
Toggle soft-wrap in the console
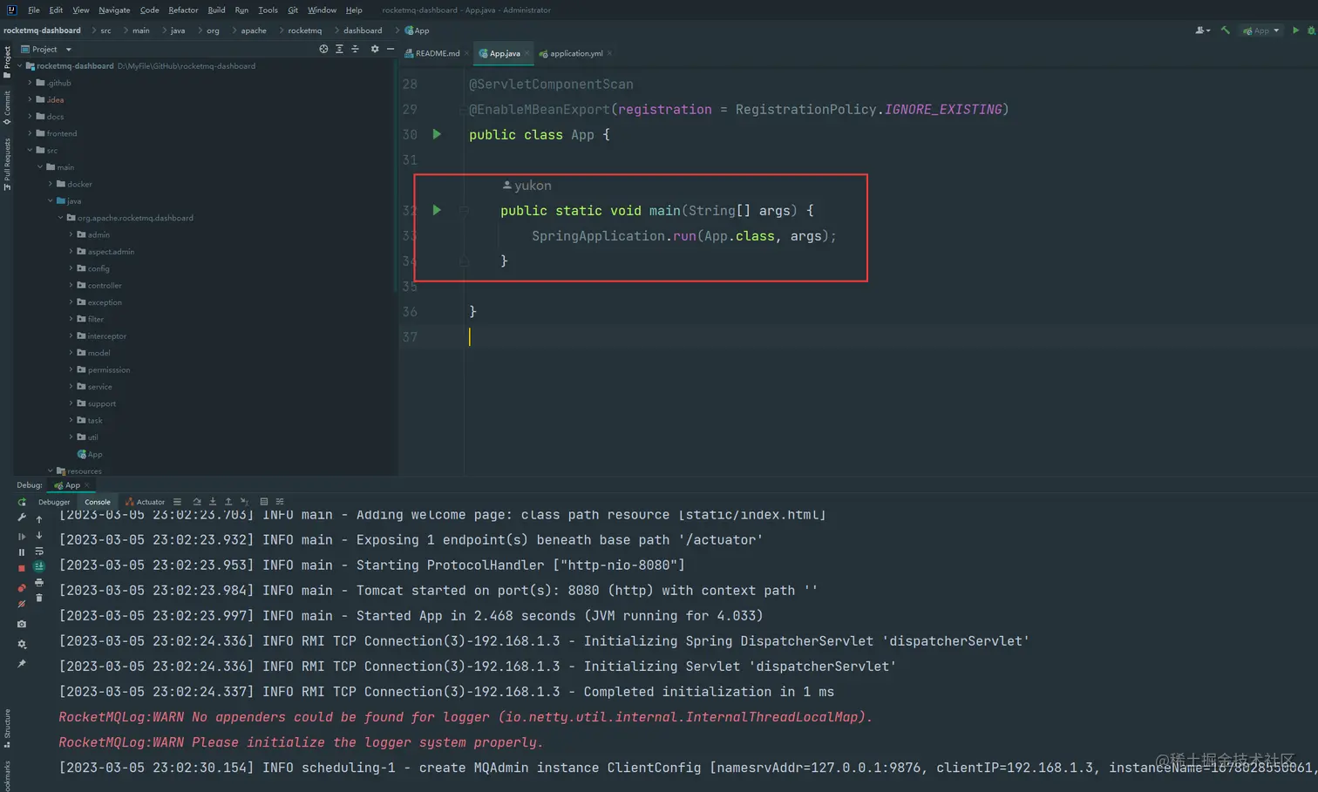tap(39, 551)
